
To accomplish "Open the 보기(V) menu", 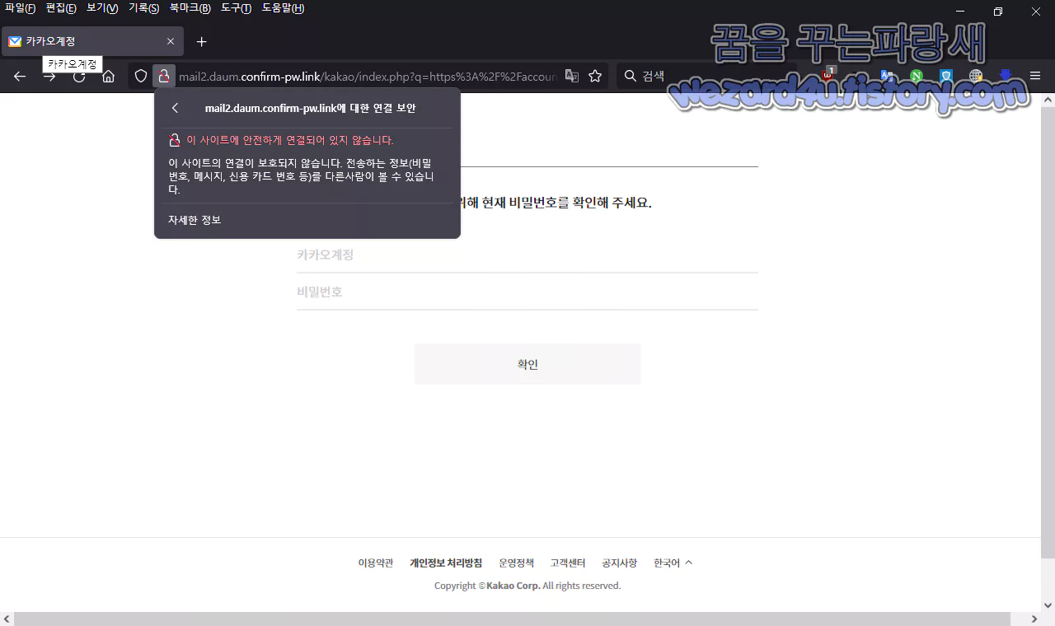I will point(102,8).
